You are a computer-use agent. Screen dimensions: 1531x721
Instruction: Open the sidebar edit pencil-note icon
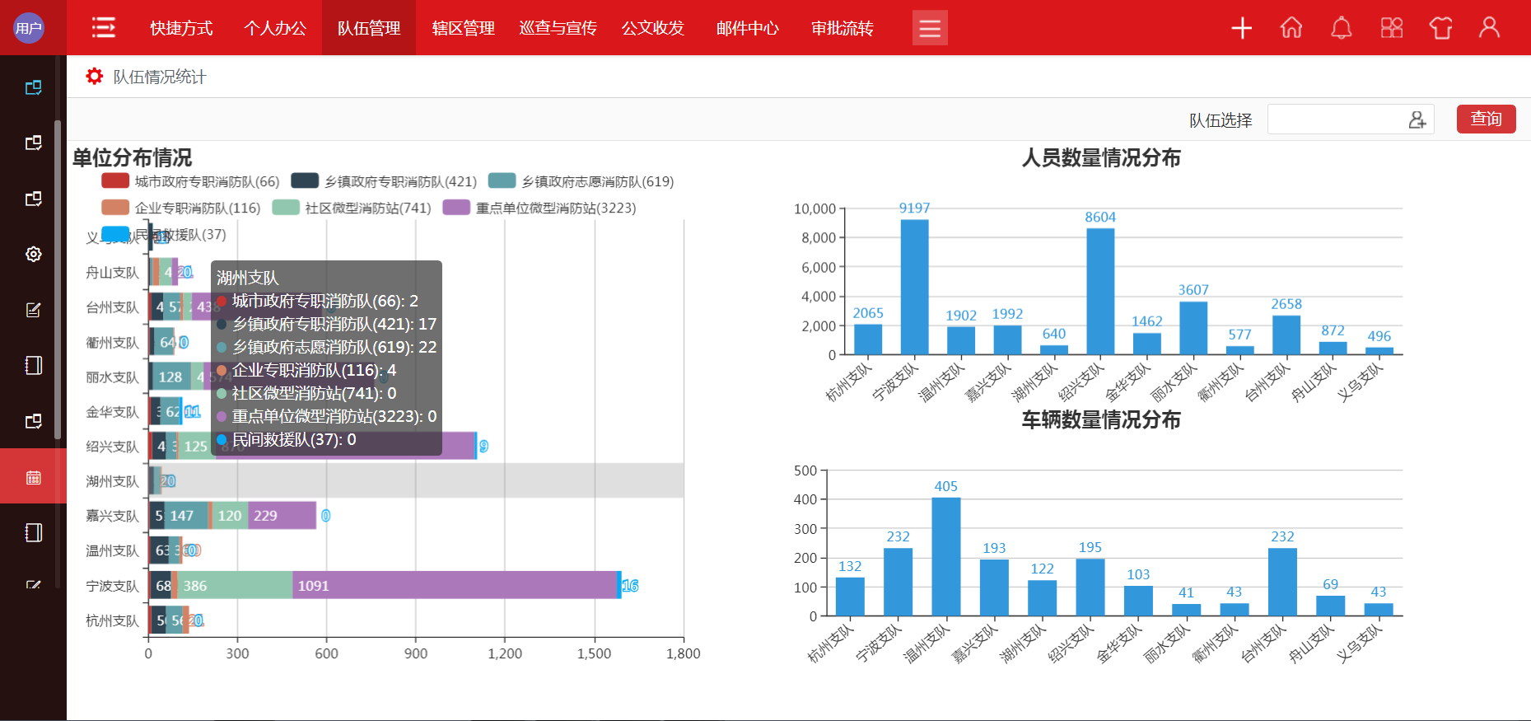33,310
